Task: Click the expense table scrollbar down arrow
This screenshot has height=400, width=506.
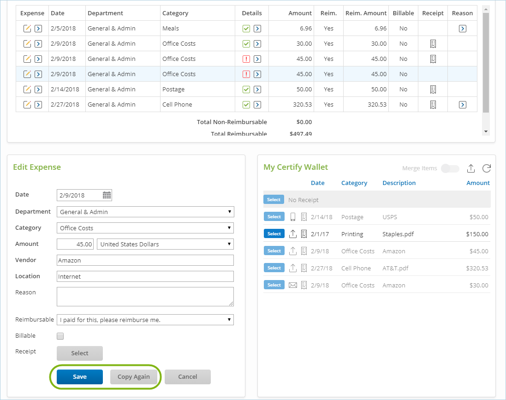Action: coord(486,131)
